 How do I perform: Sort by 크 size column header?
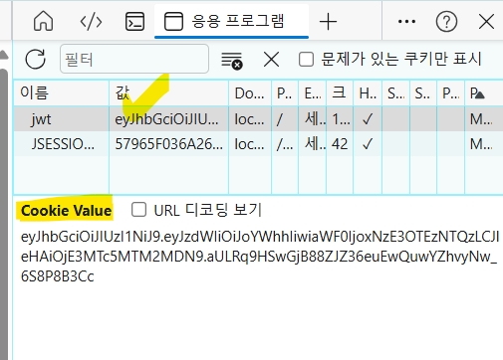[340, 92]
